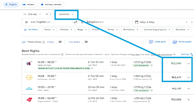Open the bag fees link
Image resolution: width=194 pixels, height=104 pixels.
(x=135, y=54)
